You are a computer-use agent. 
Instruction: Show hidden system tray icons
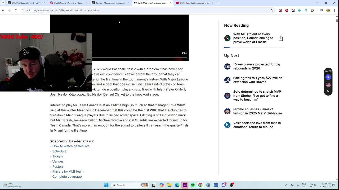coord(286,185)
